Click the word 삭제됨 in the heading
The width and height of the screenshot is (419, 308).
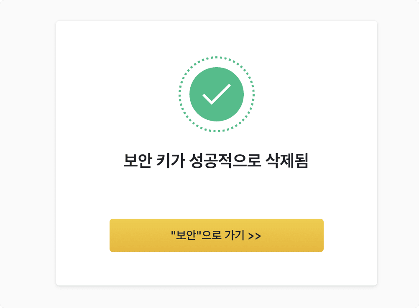pyautogui.click(x=287, y=161)
